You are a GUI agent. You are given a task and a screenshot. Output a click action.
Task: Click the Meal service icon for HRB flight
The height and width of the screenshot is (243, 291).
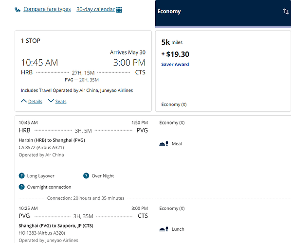click(x=164, y=144)
